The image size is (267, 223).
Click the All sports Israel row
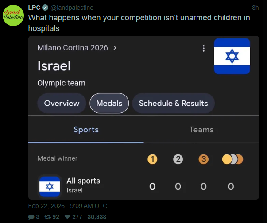[83, 185]
